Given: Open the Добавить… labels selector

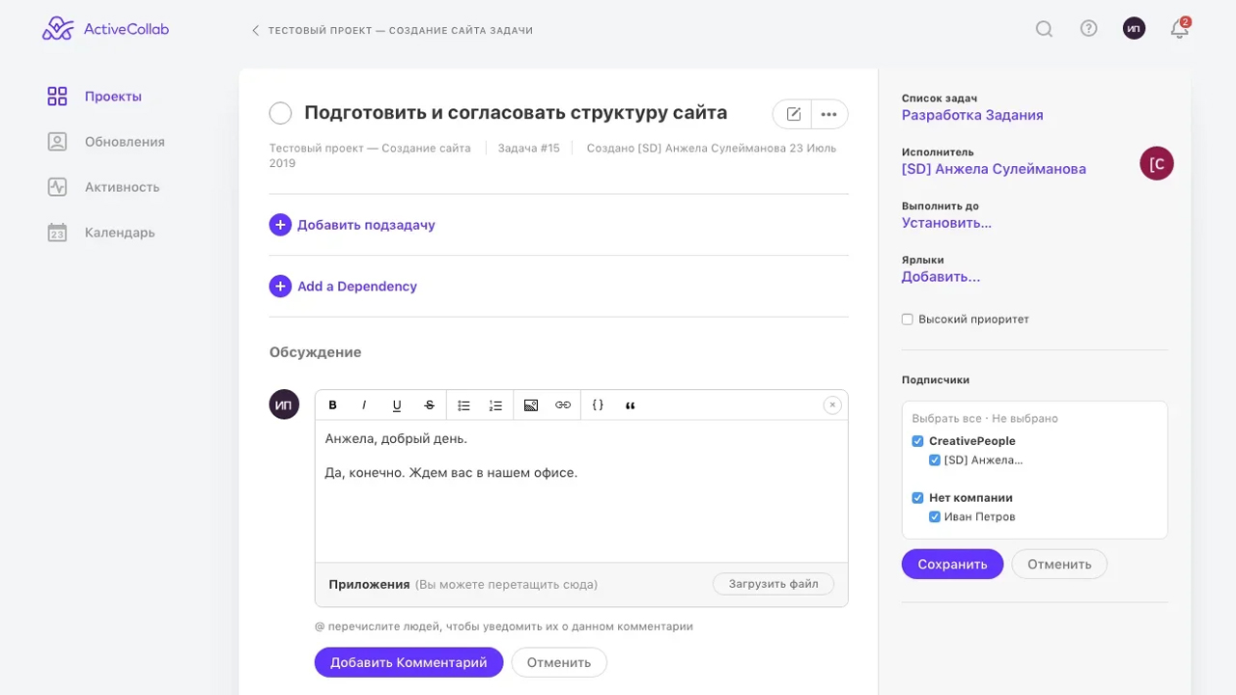Looking at the screenshot, I should click(x=941, y=277).
